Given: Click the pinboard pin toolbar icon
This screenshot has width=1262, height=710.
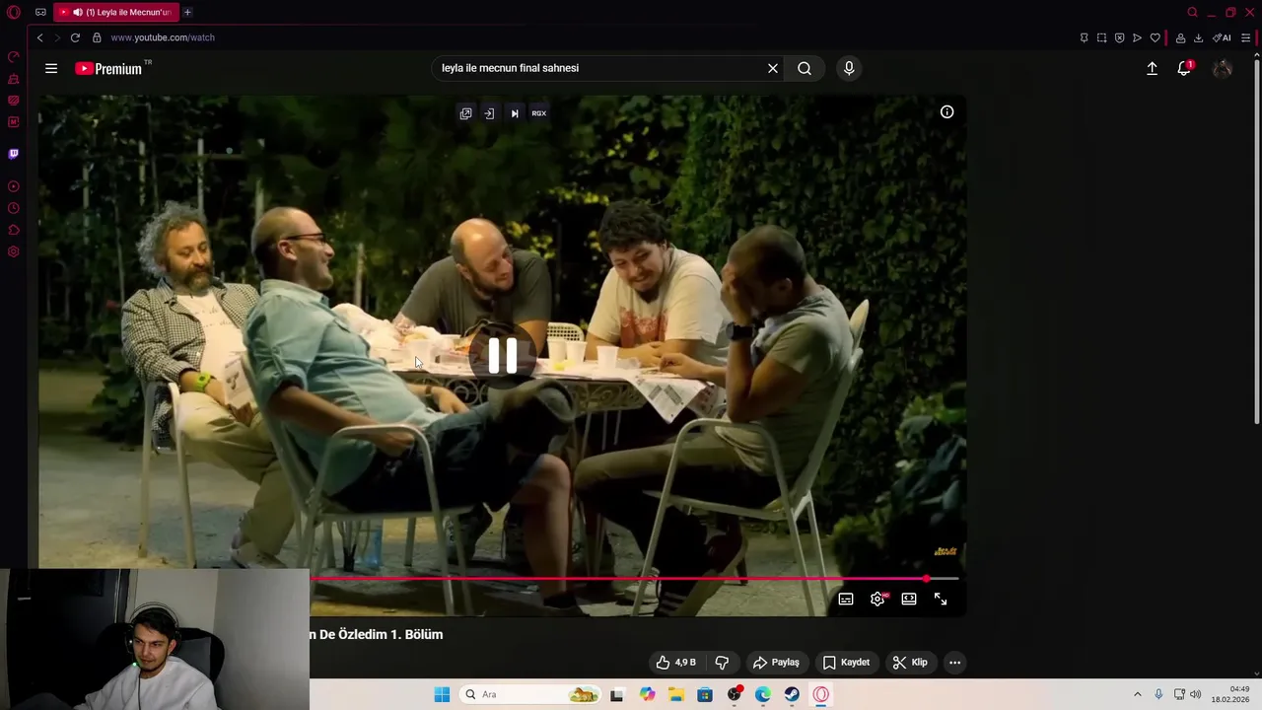Looking at the screenshot, I should coord(1084,37).
